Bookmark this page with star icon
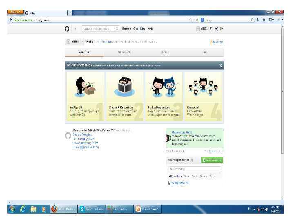Viewport: 294px width, 221px height. click(x=191, y=20)
